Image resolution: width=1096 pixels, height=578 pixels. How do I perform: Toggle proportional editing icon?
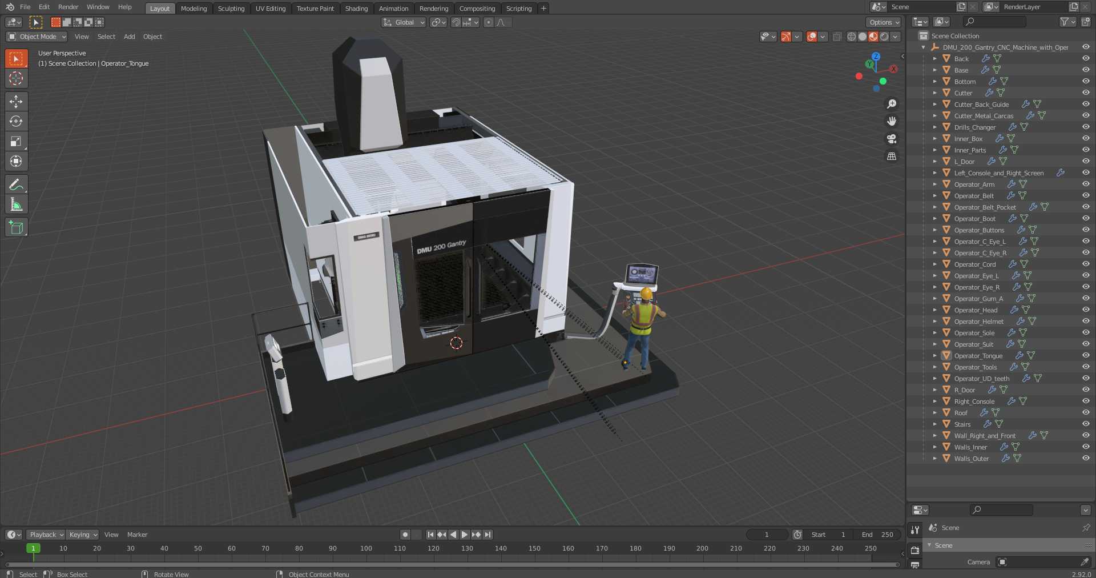tap(488, 22)
